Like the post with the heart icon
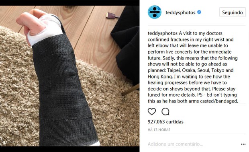Screen dimensions: 249x152 point(152,111)
